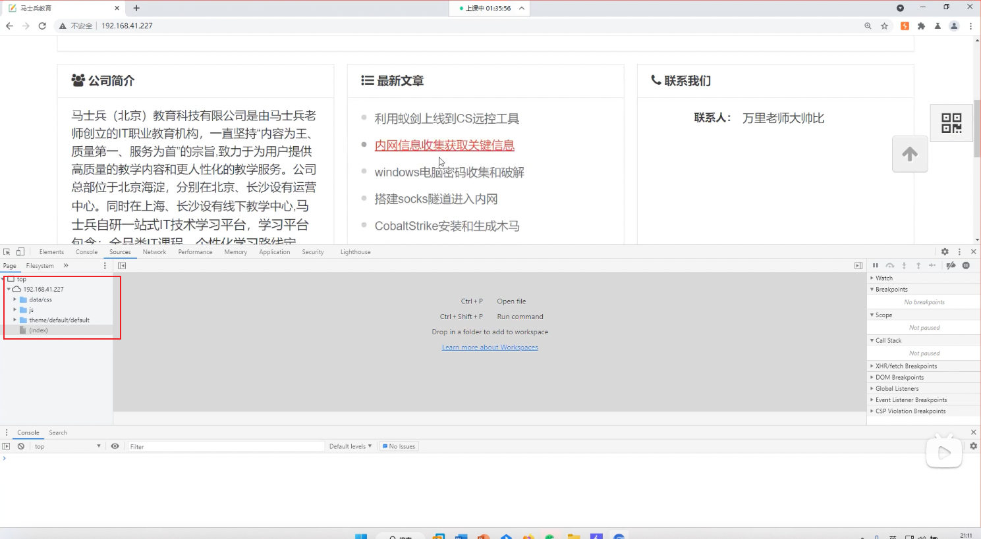The height and width of the screenshot is (539, 981).
Task: Pause script execution in debugger
Action: pos(876,266)
